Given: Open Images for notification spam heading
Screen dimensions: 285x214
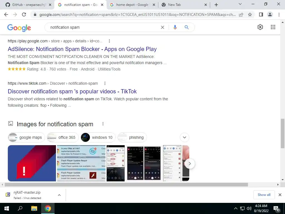Looking at the screenshot, I should point(55,124).
